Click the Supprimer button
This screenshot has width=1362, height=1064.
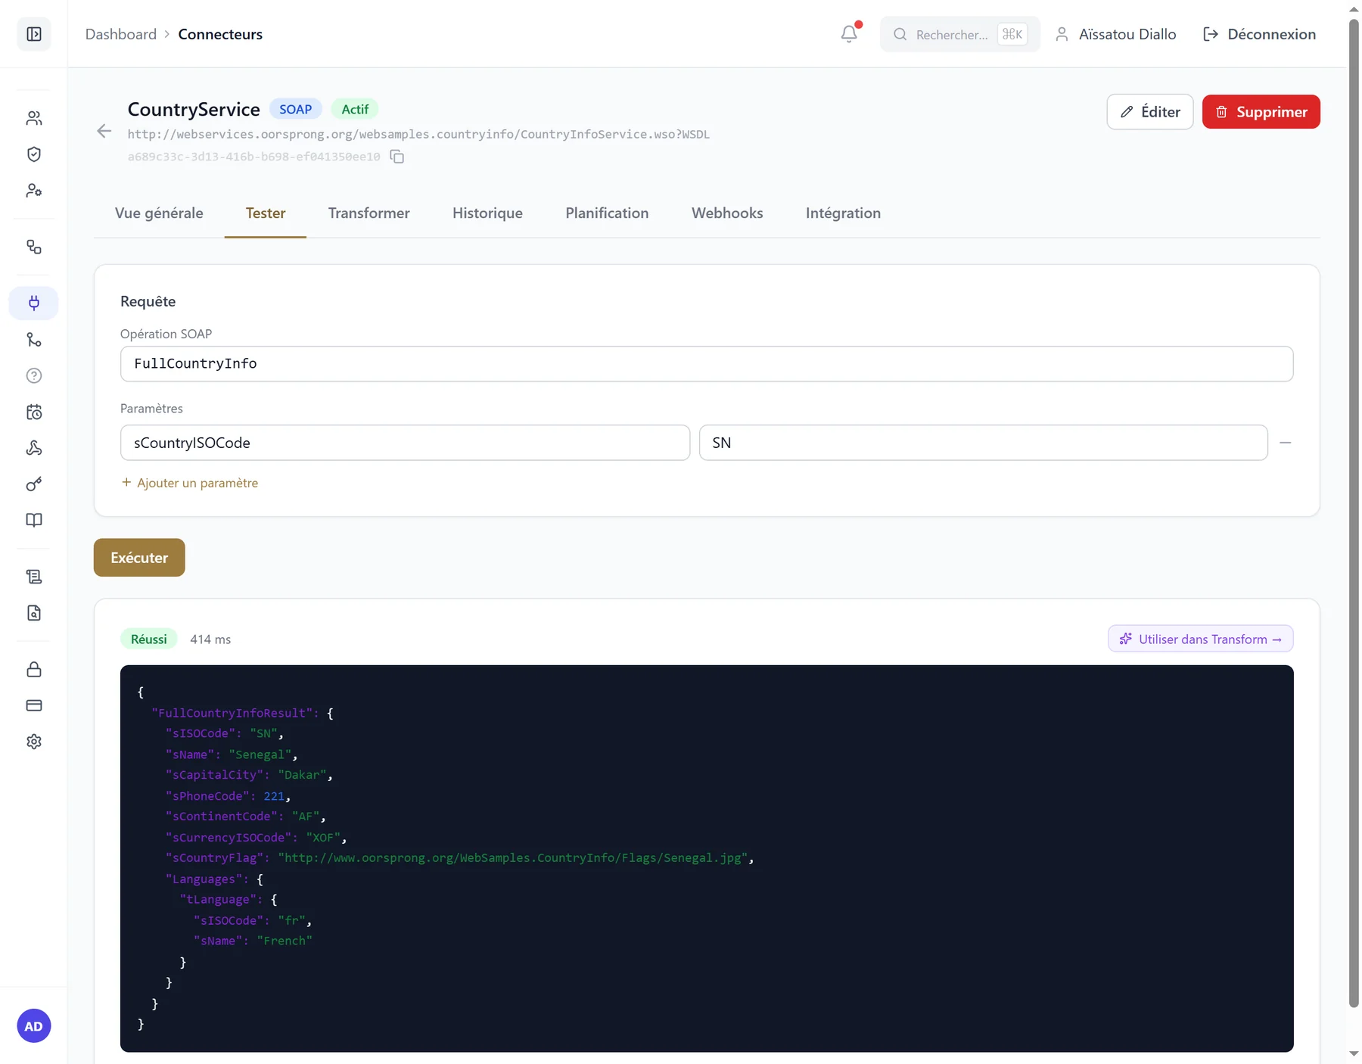pos(1261,112)
